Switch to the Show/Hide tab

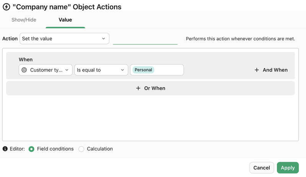24,20
